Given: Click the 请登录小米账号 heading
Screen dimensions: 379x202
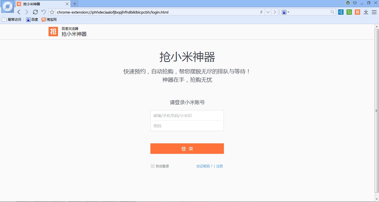Looking at the screenshot, I should (x=187, y=102).
